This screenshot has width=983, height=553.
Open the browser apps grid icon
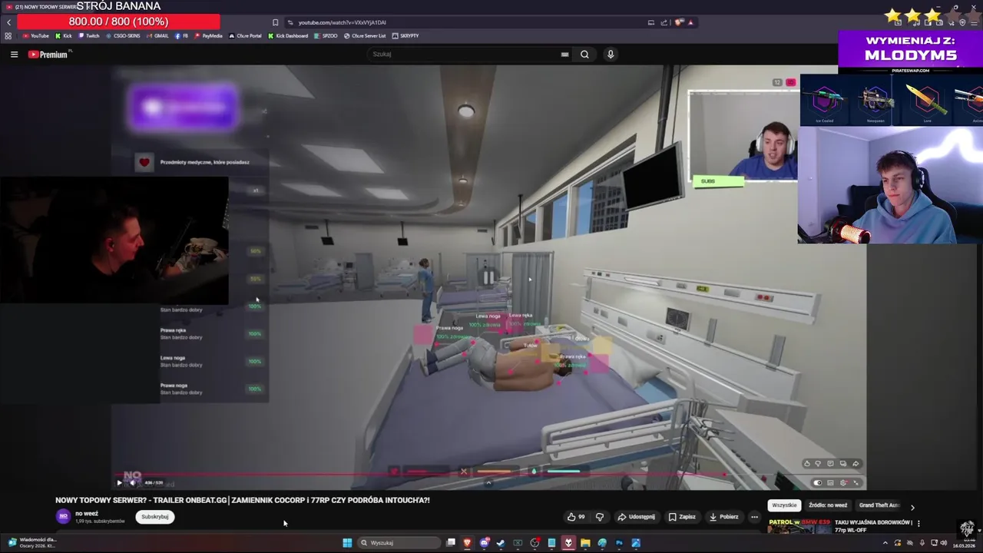[8, 36]
